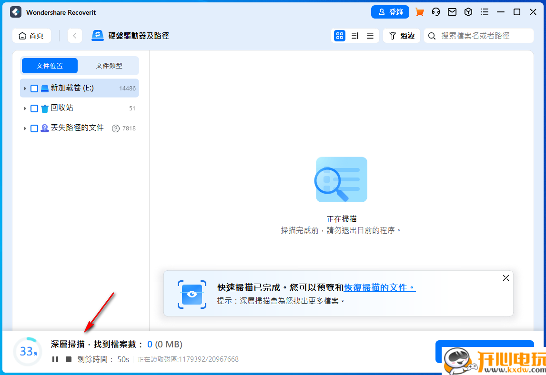Select the 文件位置 tab
Screen dimensions: 546x375
click(x=50, y=65)
